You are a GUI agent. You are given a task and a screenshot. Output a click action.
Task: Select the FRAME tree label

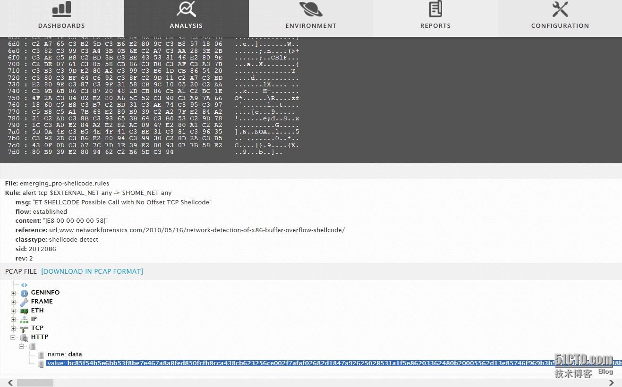(42, 301)
